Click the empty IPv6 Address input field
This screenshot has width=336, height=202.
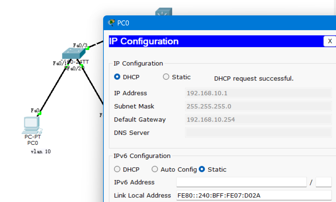pos(241,182)
